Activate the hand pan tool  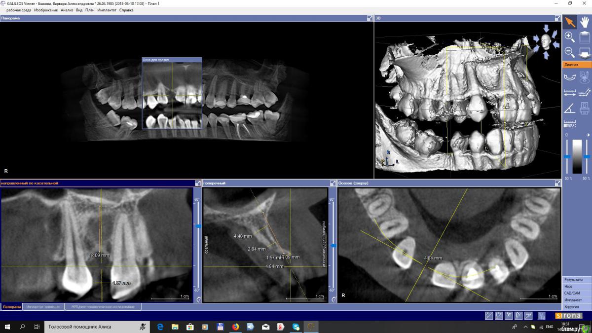coord(585,22)
